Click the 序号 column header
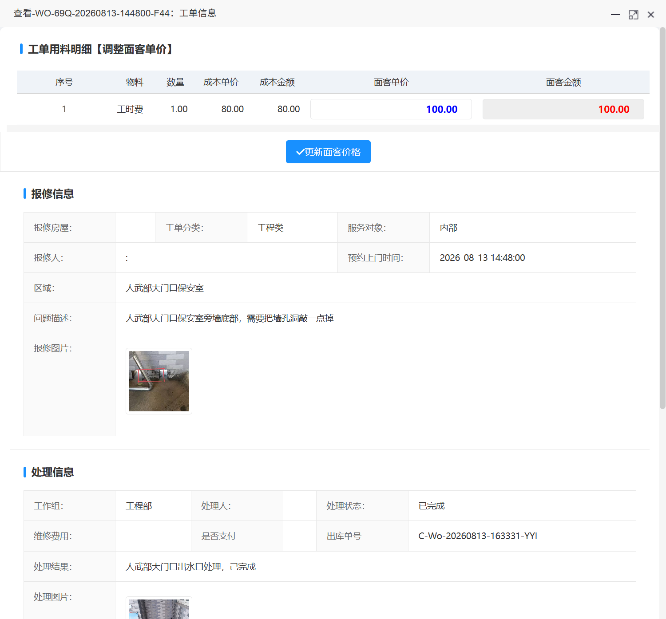The height and width of the screenshot is (619, 666). (x=64, y=82)
